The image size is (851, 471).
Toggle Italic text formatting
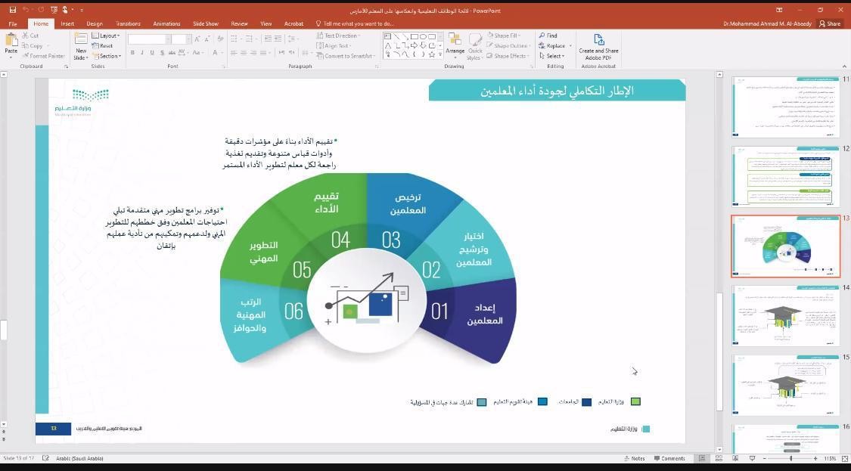[x=142, y=53]
